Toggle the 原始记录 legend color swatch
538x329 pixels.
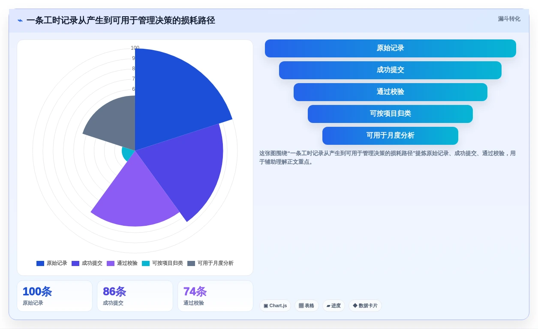coord(40,263)
